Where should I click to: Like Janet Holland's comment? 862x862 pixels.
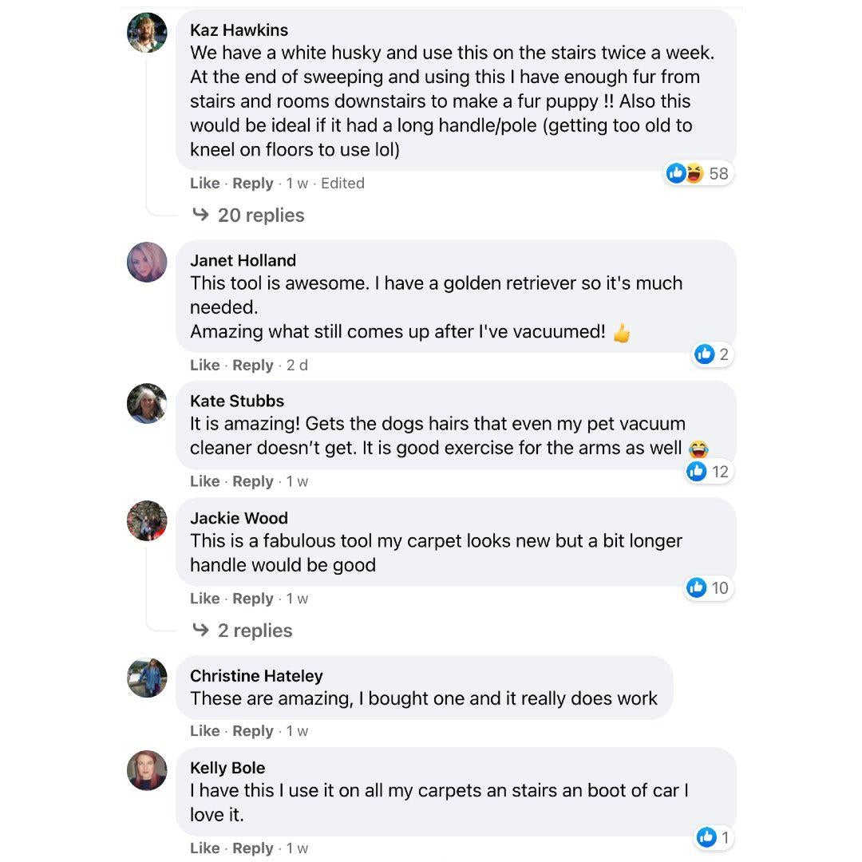[x=204, y=366]
